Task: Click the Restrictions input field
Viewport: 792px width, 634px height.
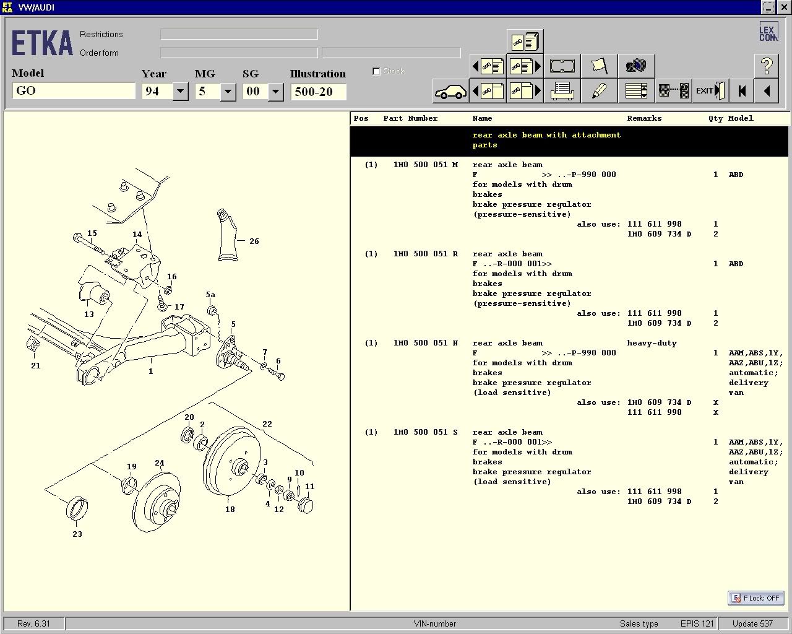Action: [x=239, y=34]
